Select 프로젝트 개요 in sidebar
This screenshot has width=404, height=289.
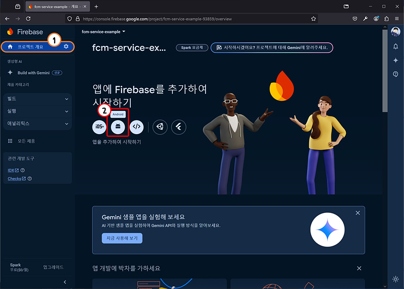point(30,46)
